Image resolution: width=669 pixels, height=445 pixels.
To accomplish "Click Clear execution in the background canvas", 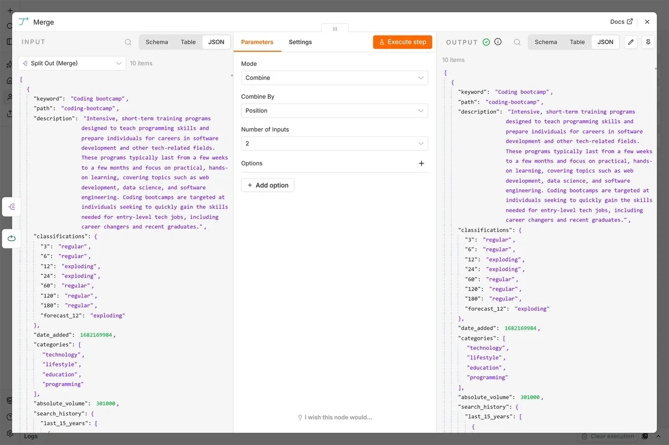I will tap(608, 436).
